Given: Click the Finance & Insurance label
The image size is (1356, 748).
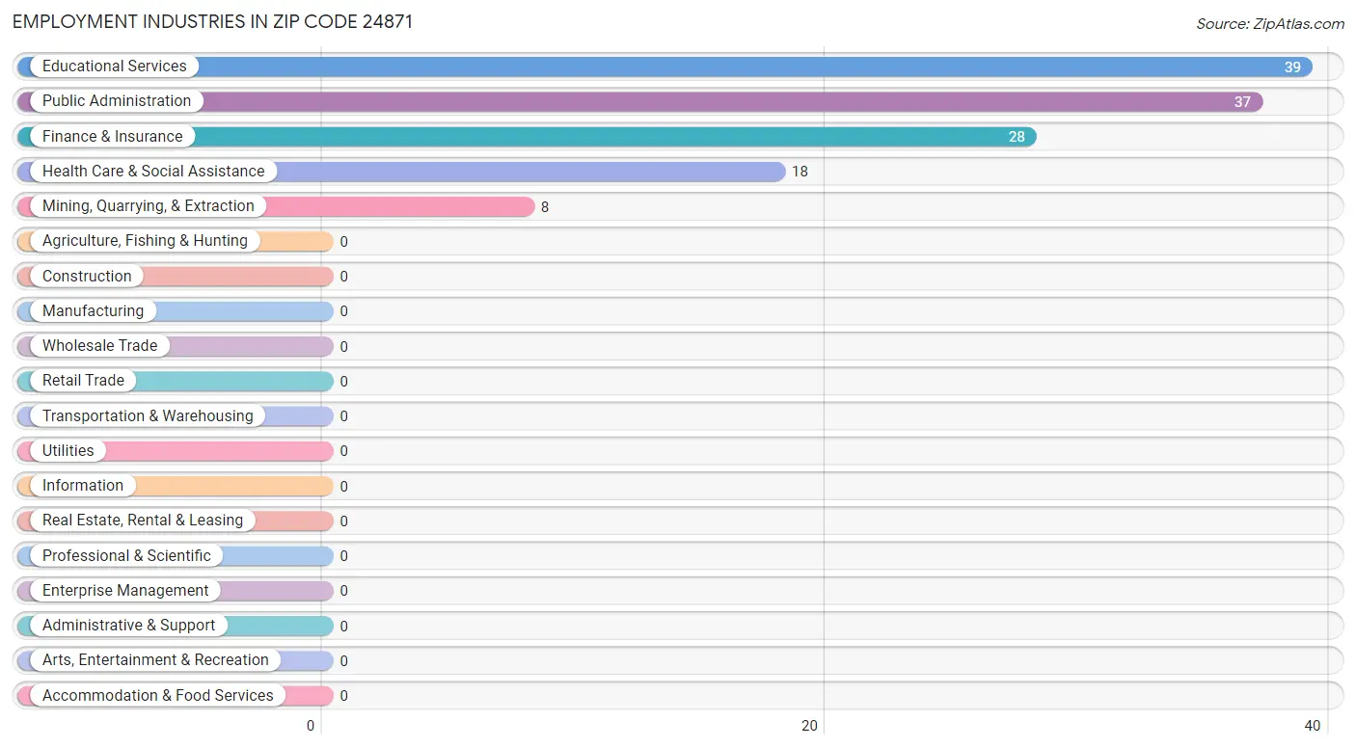Looking at the screenshot, I should tap(113, 137).
